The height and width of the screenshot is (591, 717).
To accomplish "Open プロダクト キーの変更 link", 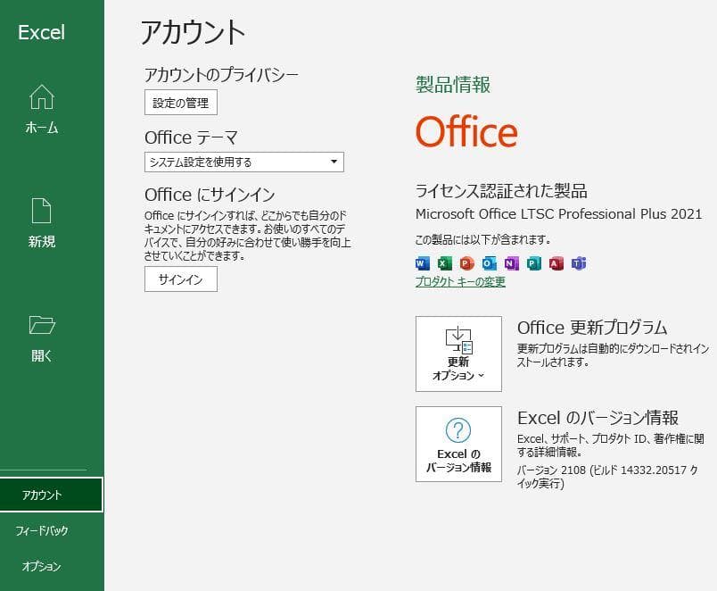I will point(460,280).
